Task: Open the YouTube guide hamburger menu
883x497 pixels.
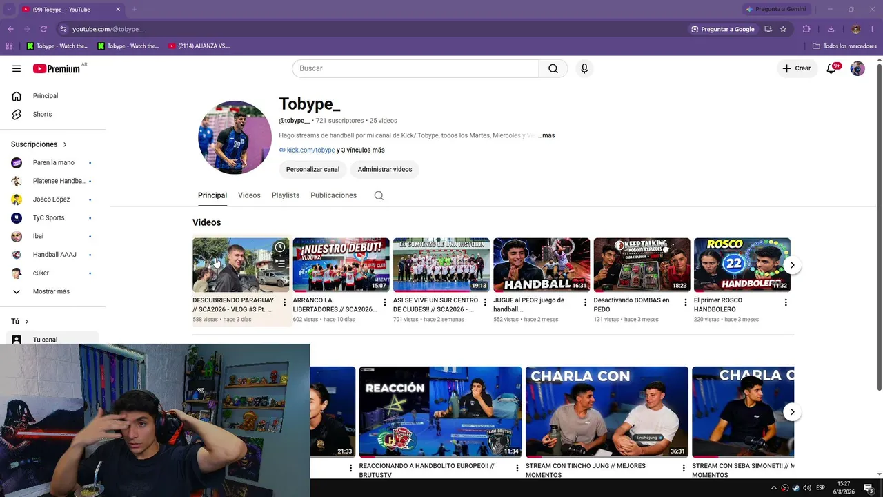Action: [x=17, y=68]
